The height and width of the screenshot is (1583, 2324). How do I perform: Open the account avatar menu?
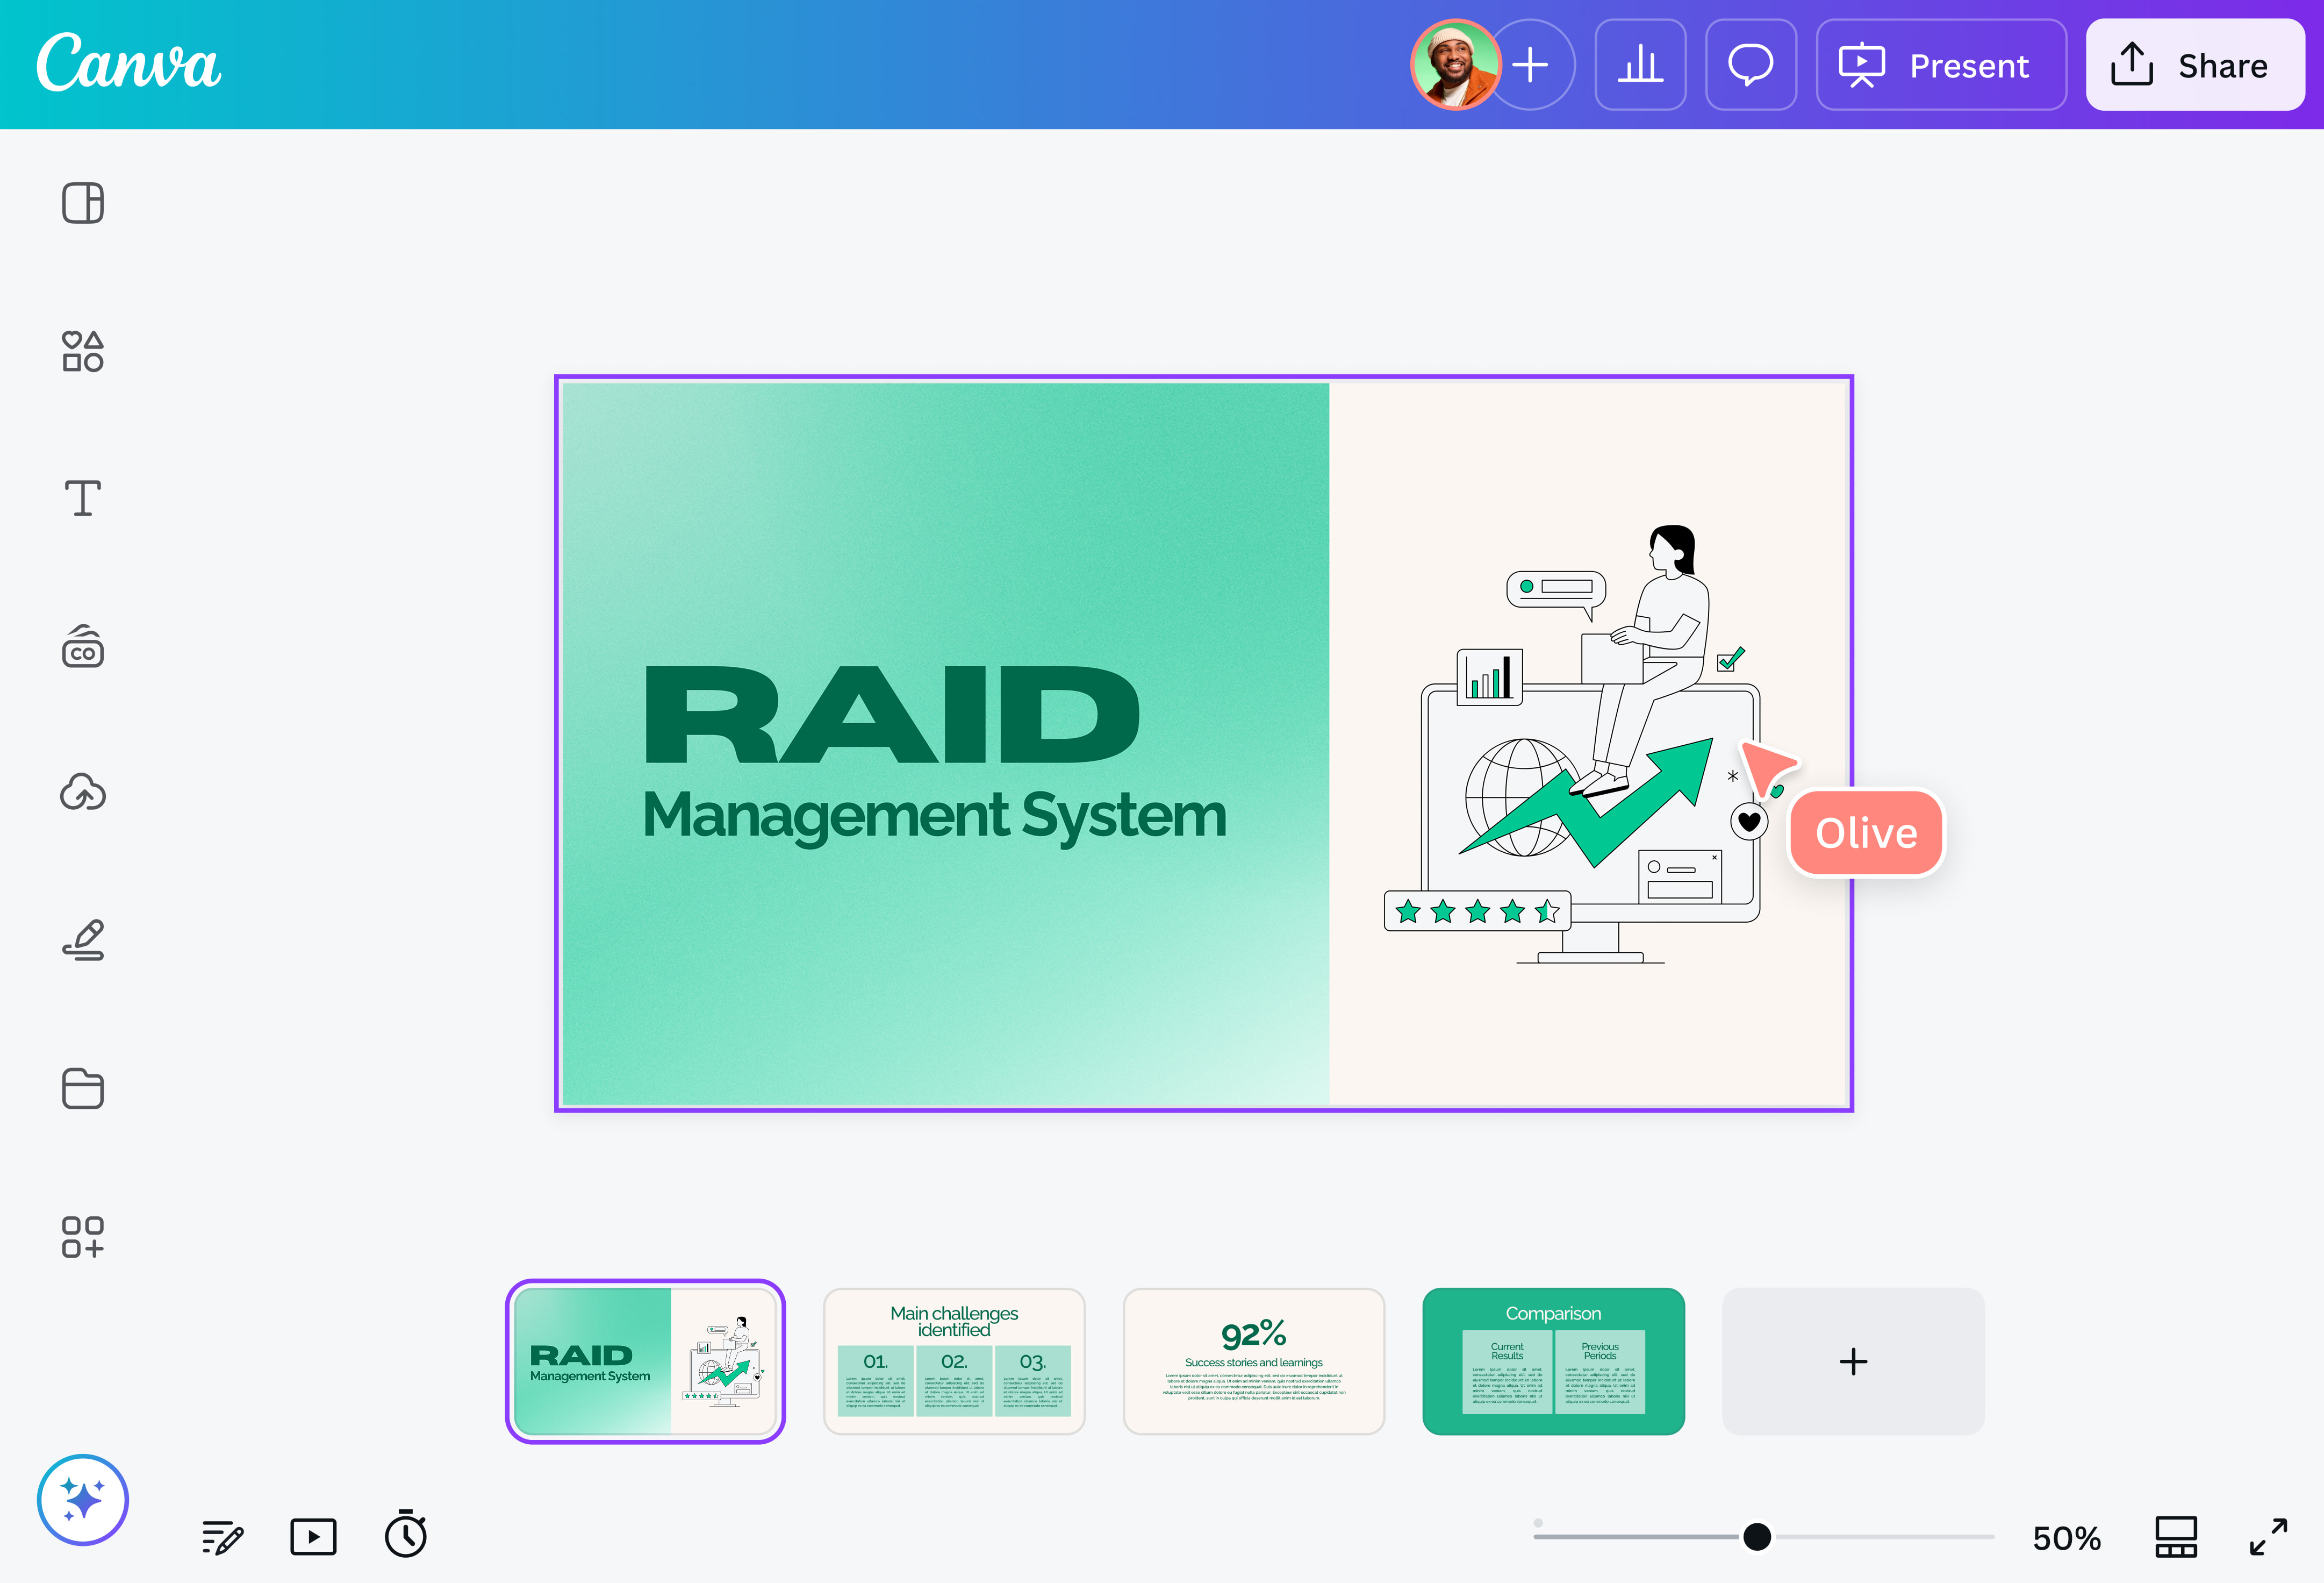pos(1456,64)
